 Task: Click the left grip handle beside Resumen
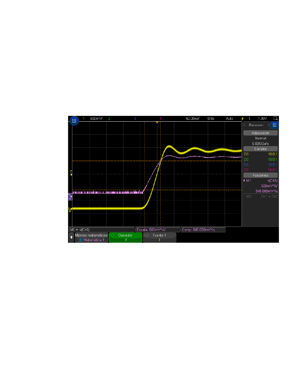click(x=244, y=125)
